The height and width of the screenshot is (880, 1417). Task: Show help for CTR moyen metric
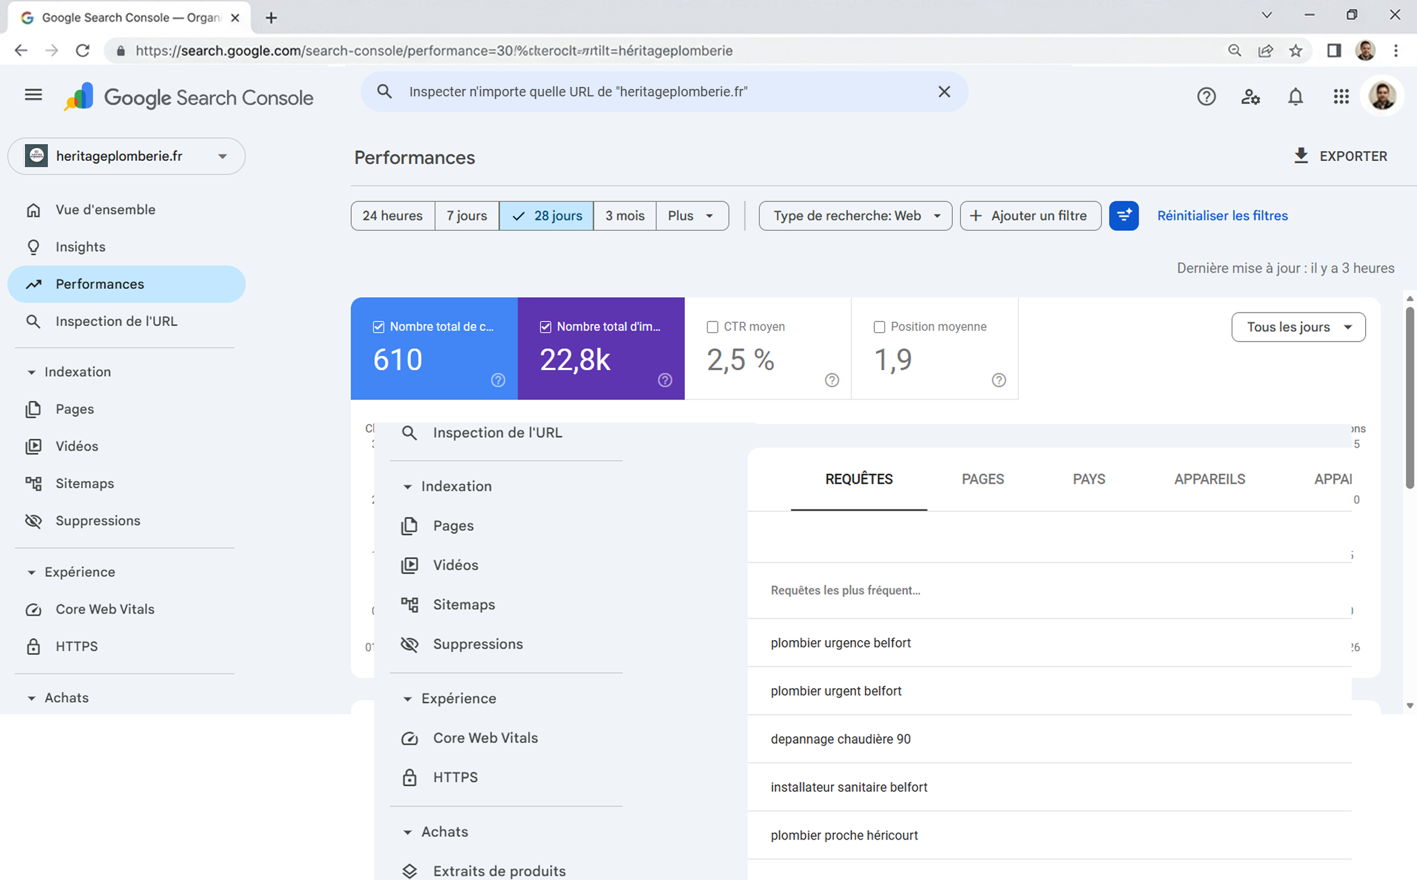(x=832, y=380)
